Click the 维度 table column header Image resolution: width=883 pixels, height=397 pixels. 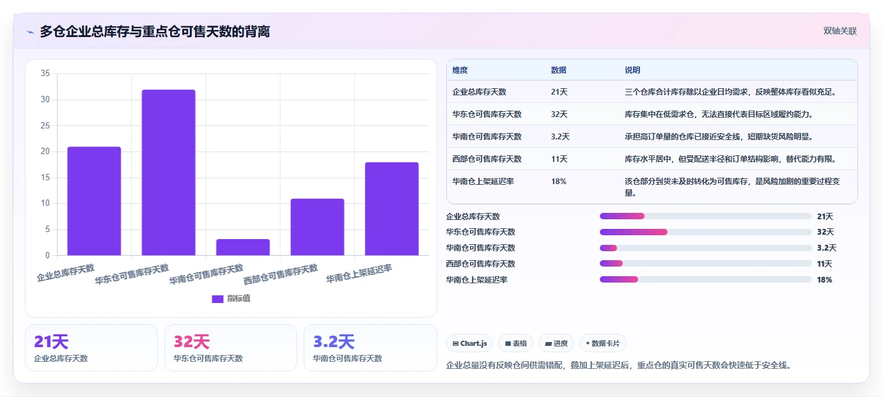pos(460,70)
